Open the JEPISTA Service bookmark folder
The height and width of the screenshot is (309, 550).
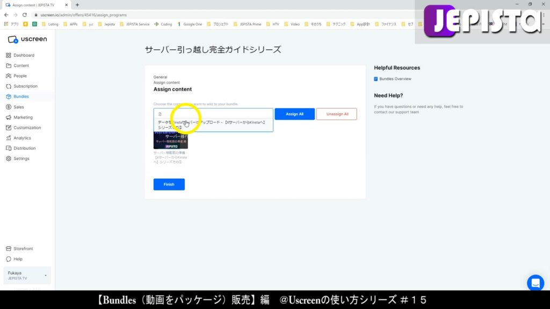tap(134, 24)
